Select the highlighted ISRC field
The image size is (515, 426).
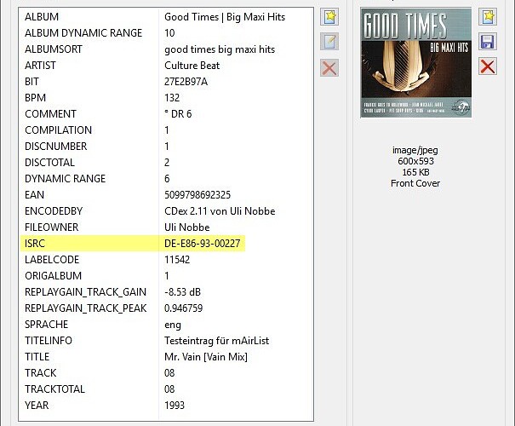point(133,243)
